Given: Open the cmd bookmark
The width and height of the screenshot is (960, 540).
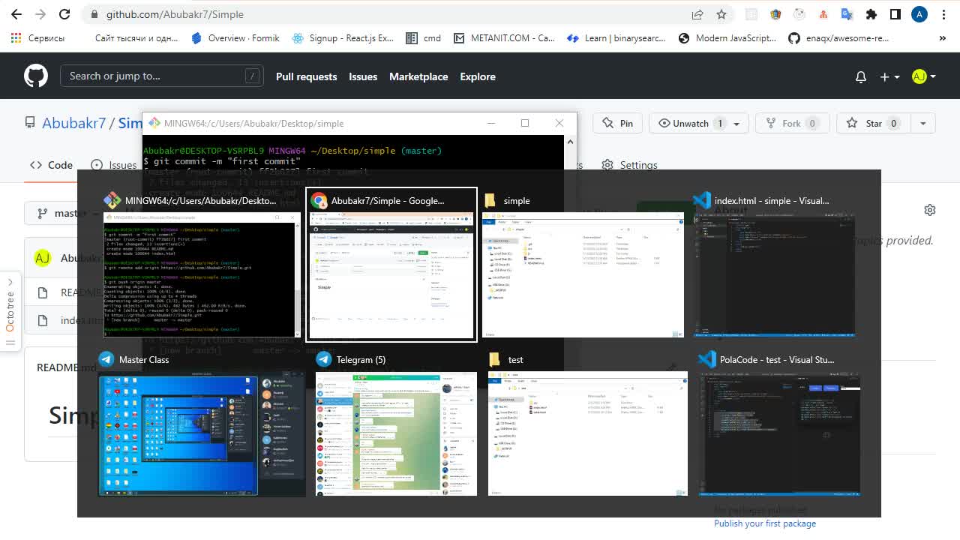Looking at the screenshot, I should 423,37.
